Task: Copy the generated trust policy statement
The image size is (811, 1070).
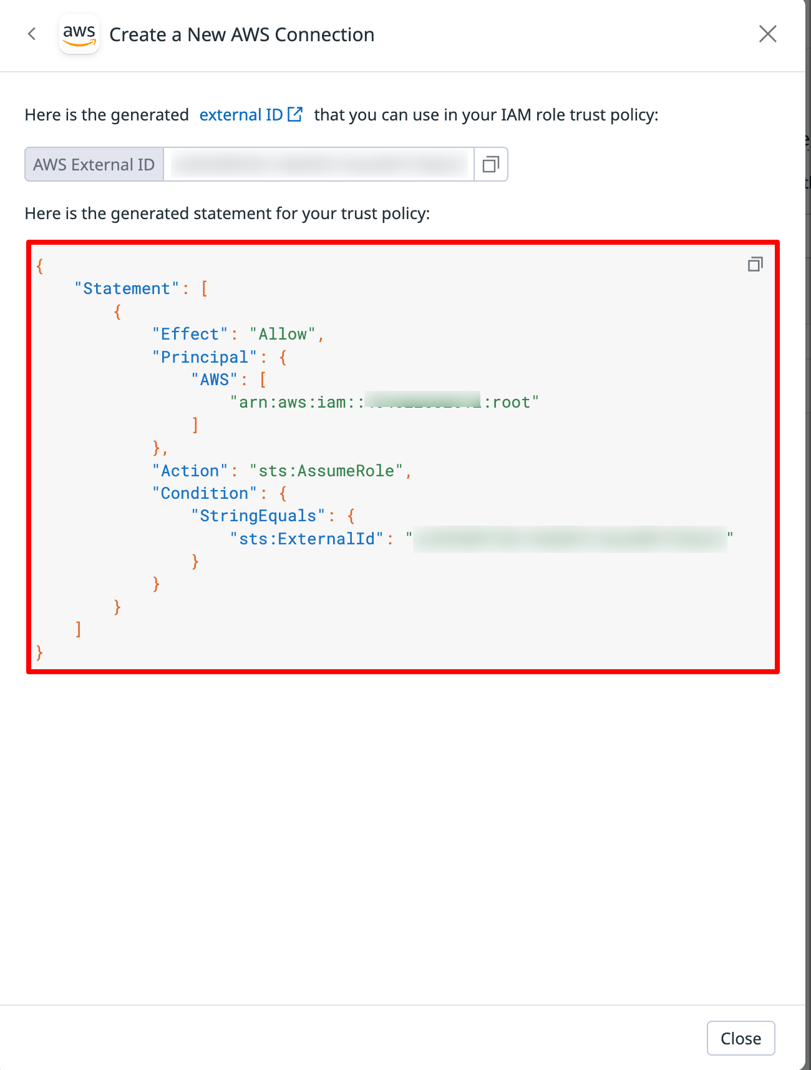Action: click(755, 265)
